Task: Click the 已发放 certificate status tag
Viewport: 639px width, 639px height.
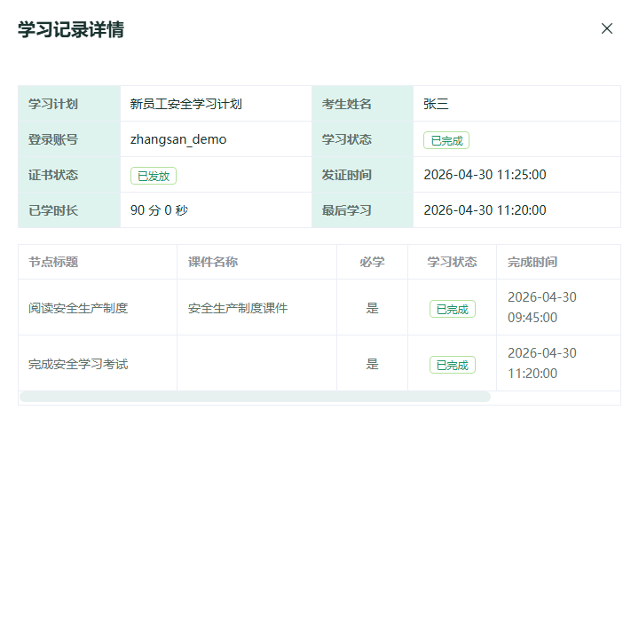Action: [x=154, y=176]
